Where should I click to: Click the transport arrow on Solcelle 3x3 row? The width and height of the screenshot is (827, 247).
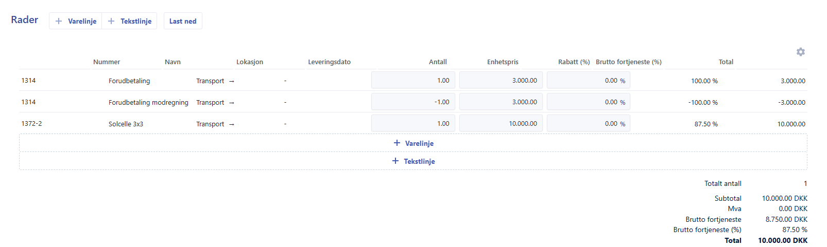click(x=232, y=124)
